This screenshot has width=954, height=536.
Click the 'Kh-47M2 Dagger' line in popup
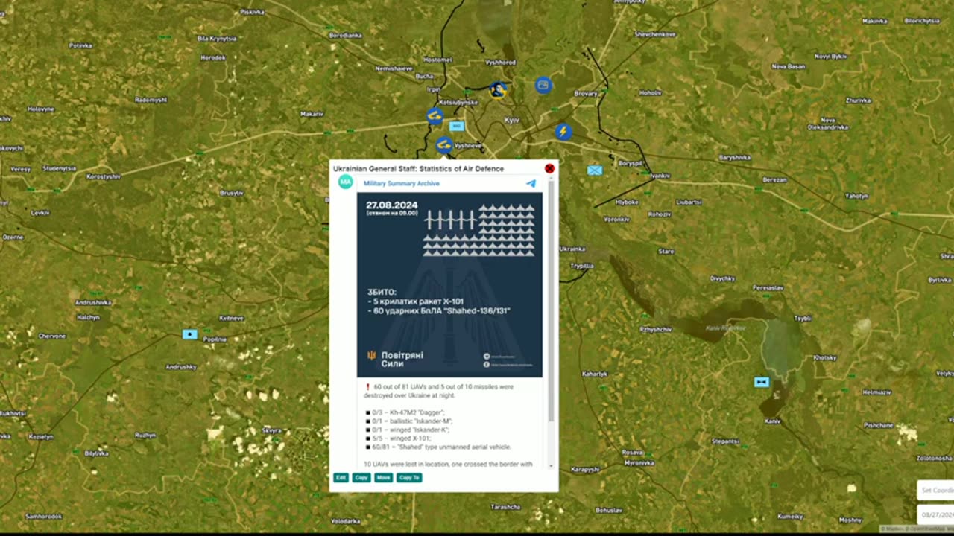[x=405, y=412]
